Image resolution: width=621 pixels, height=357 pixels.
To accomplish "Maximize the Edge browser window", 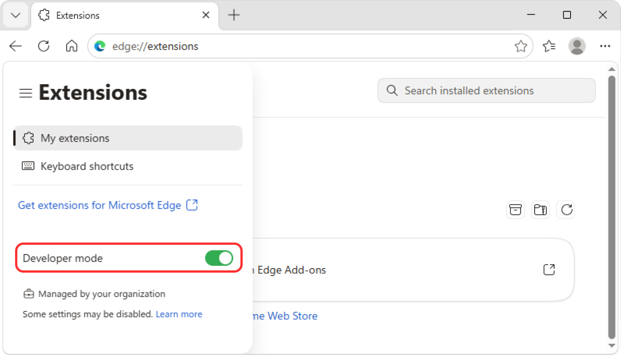I will tap(567, 15).
